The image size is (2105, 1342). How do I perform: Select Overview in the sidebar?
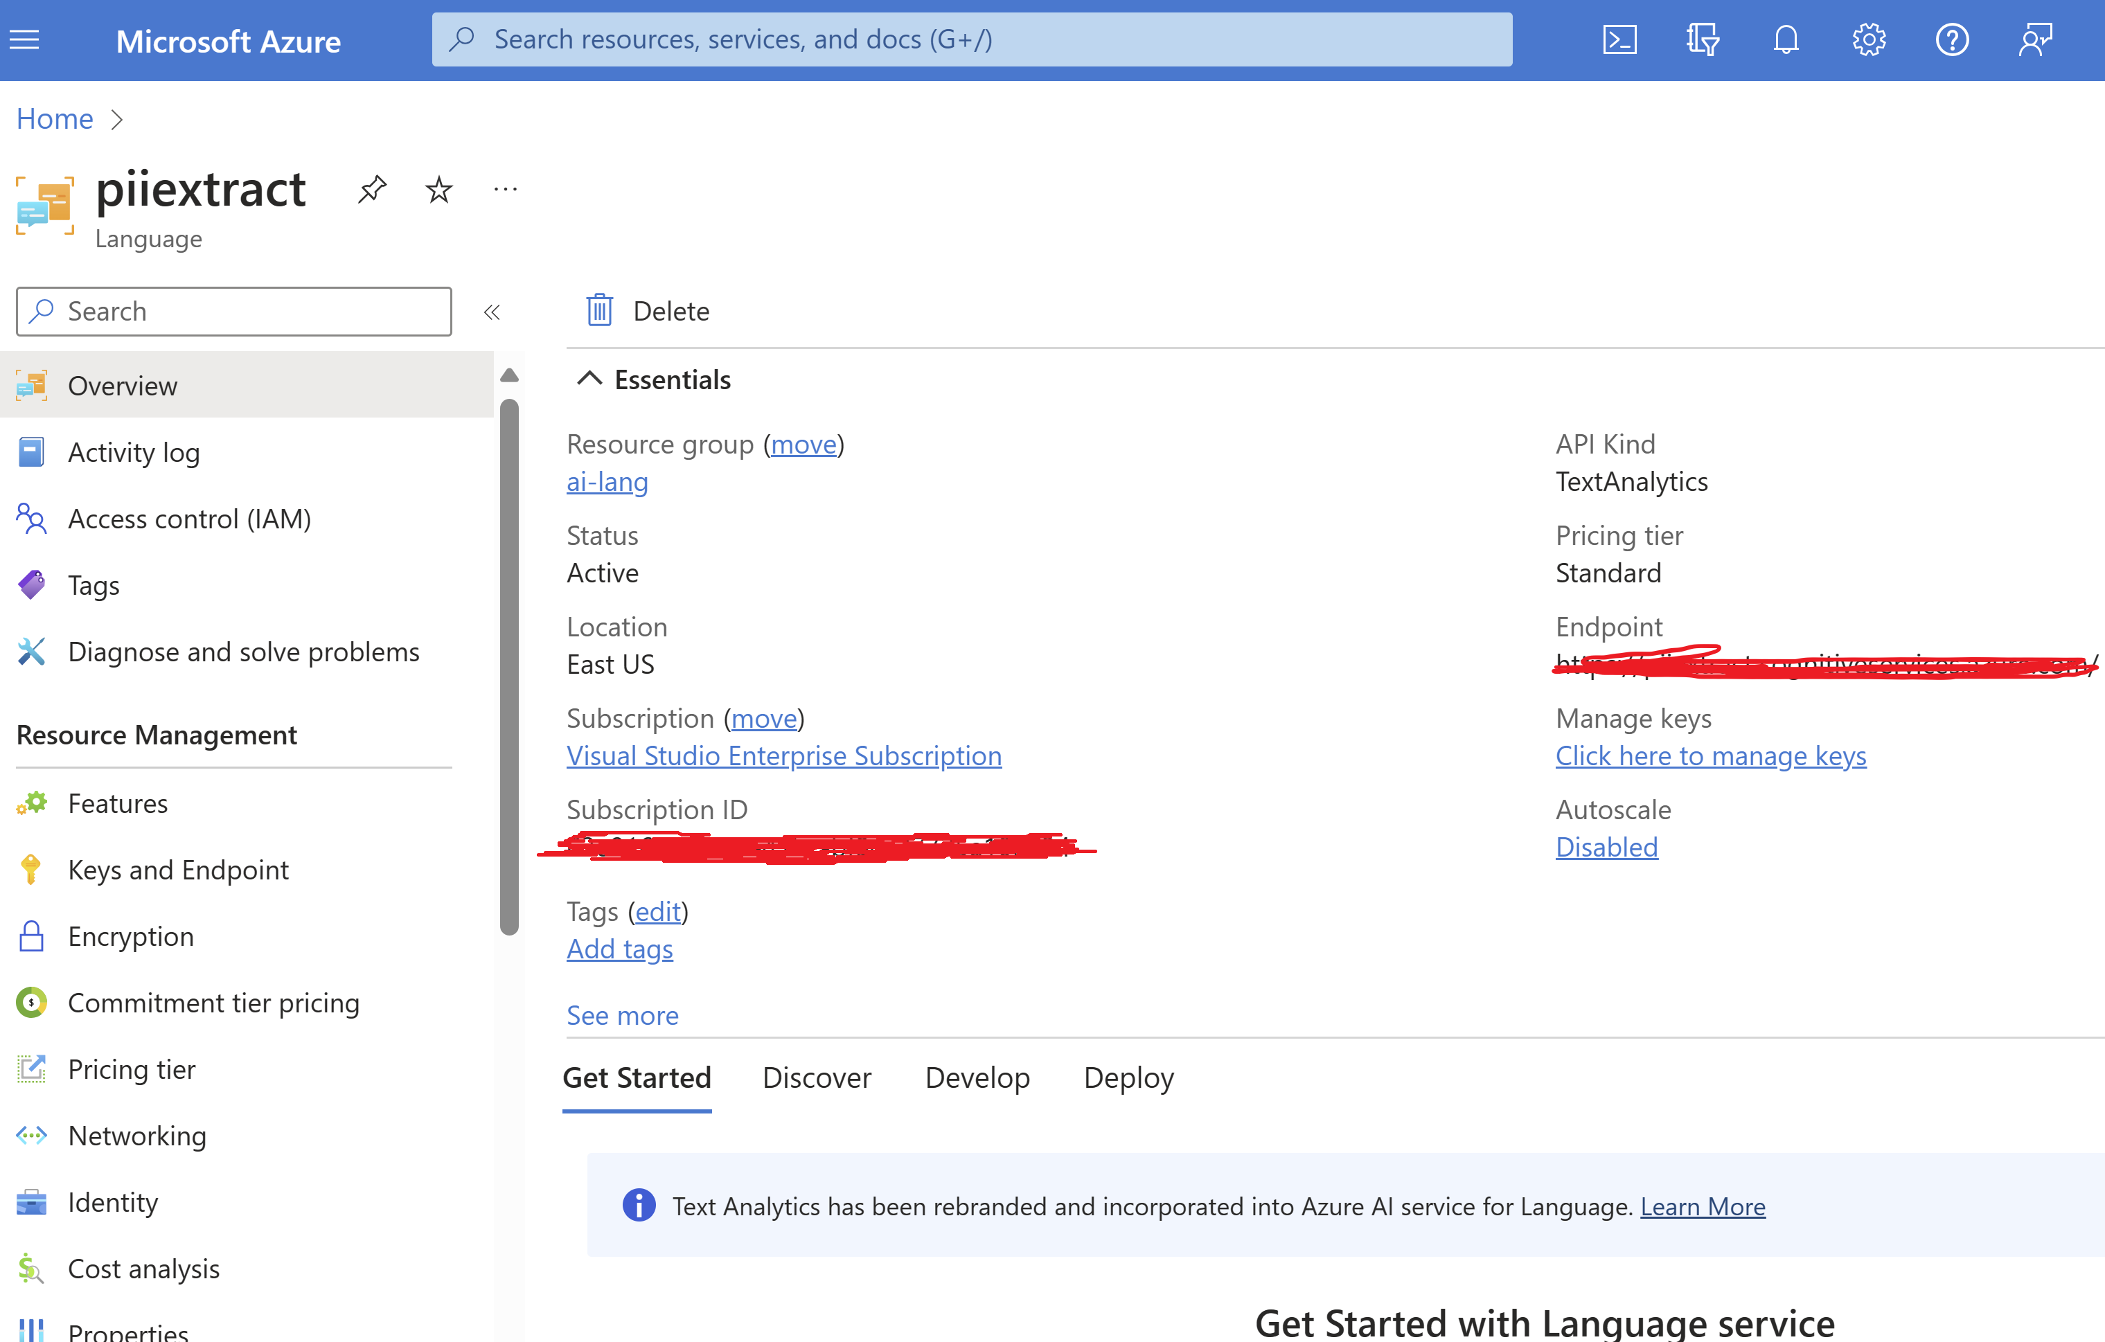(247, 384)
